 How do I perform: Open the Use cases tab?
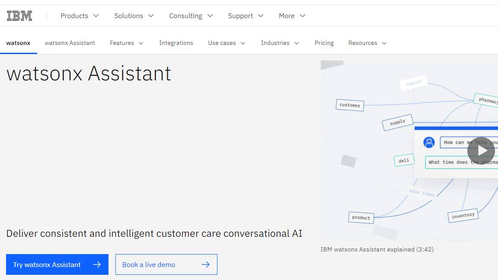click(x=227, y=43)
